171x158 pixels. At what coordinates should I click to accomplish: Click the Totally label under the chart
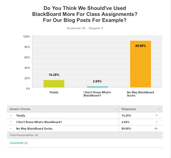coord(54,92)
